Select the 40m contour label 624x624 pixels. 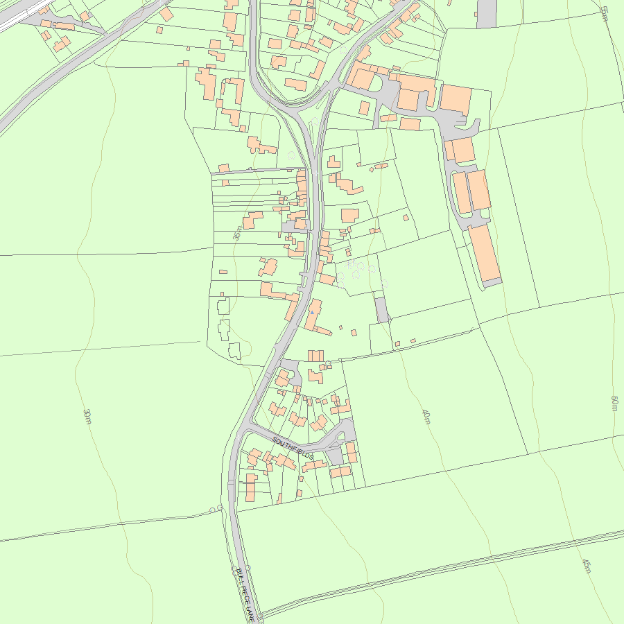(426, 416)
